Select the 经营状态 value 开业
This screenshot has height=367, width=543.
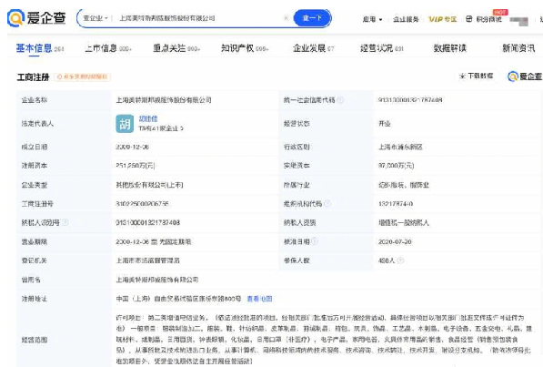[x=385, y=124]
